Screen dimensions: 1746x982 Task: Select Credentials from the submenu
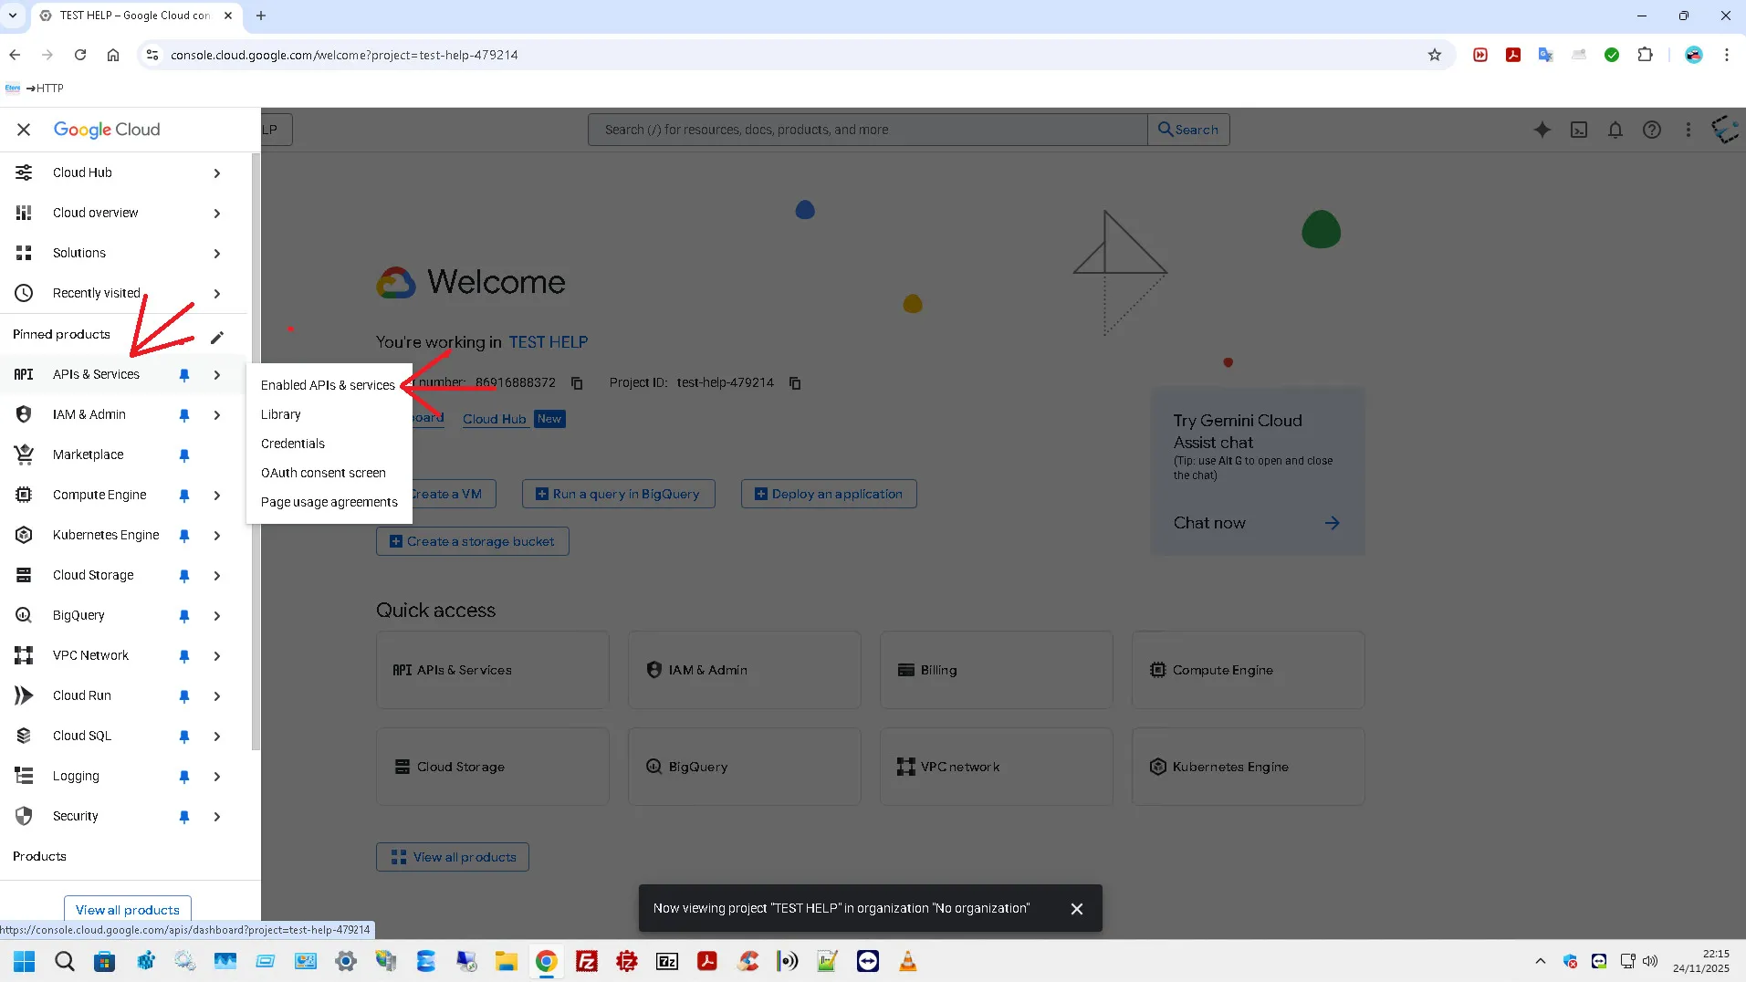point(292,444)
